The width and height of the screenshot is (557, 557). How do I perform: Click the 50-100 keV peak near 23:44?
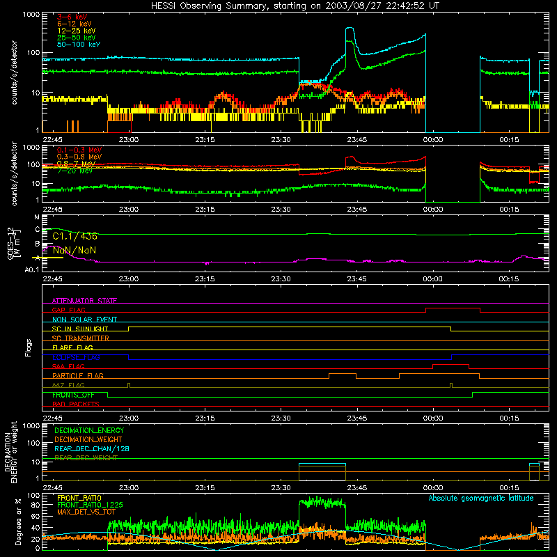point(350,28)
